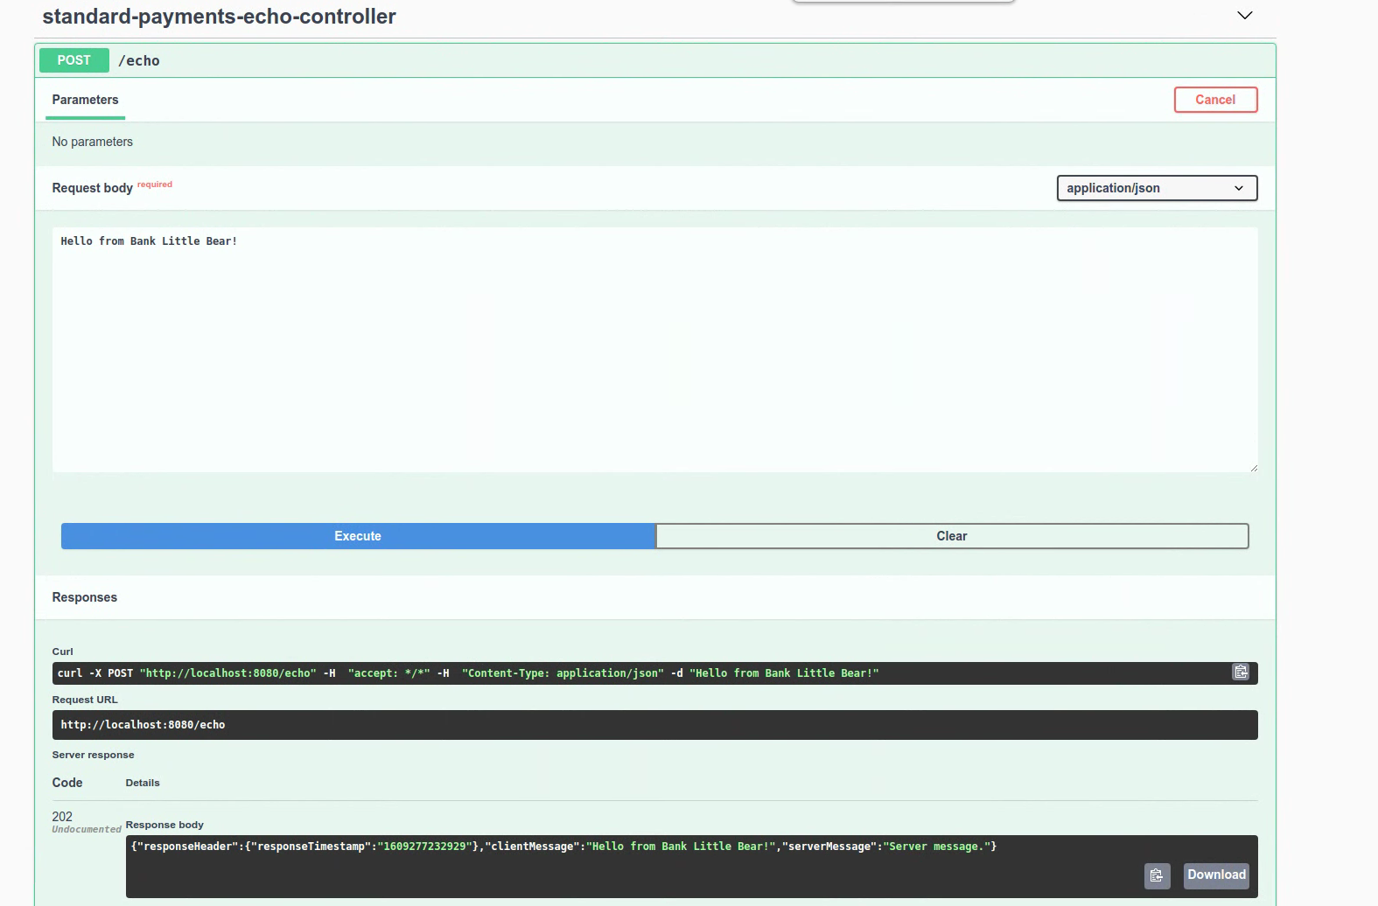
Task: Copy the response body to clipboard
Action: [1156, 875]
